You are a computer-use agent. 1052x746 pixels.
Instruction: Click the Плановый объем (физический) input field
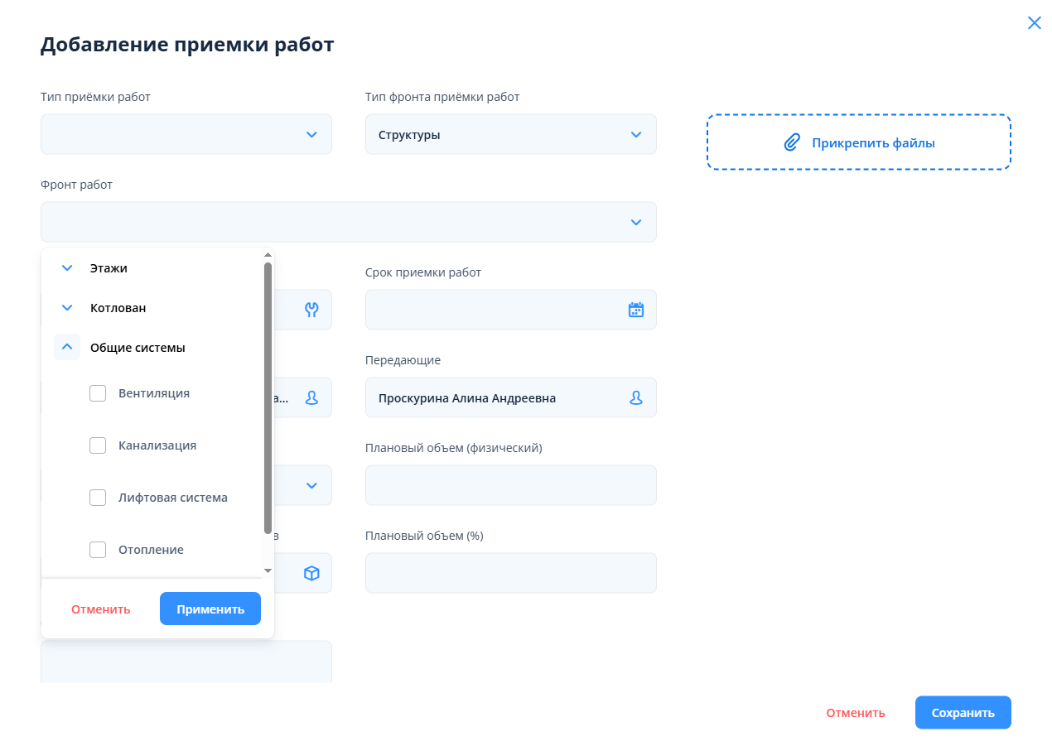coord(510,485)
